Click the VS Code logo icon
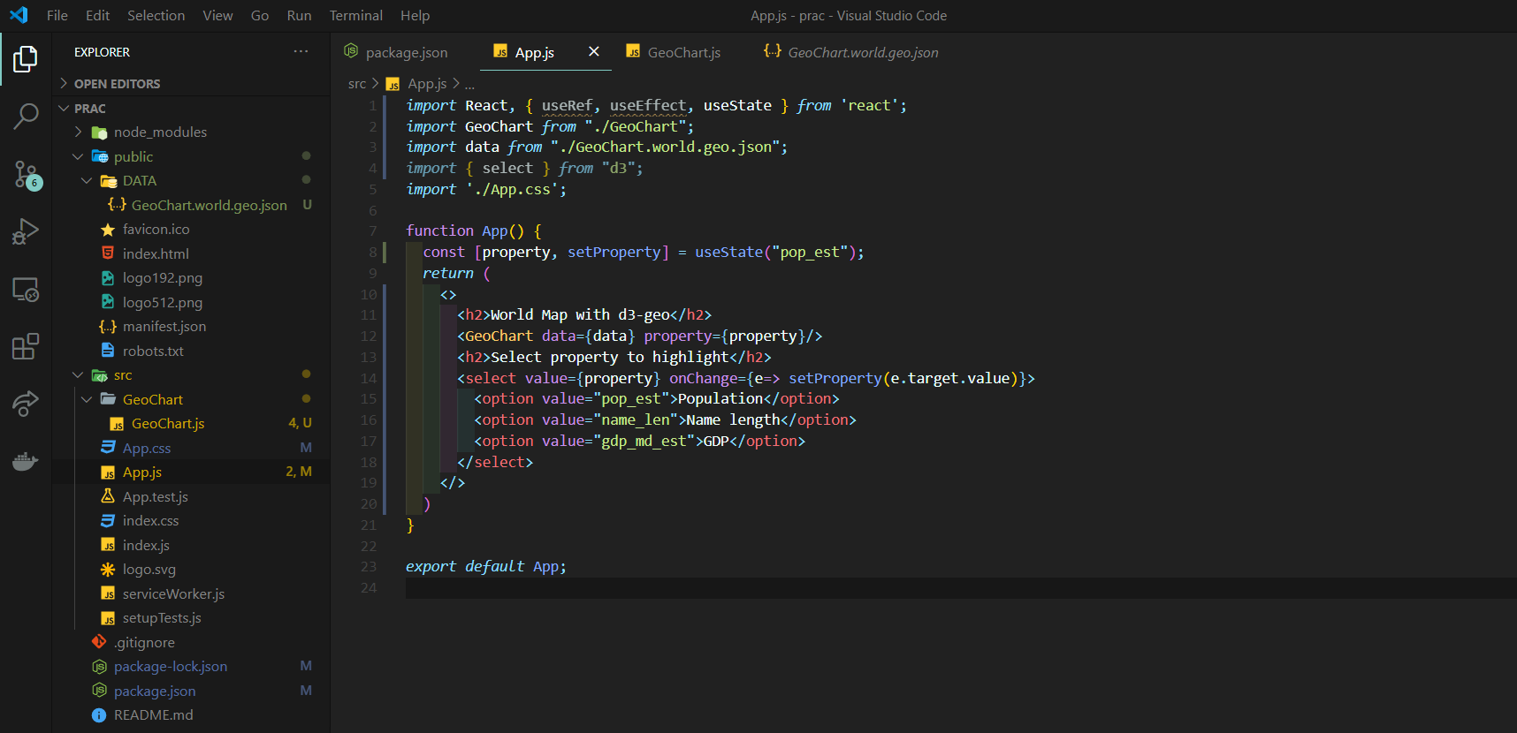This screenshot has width=1517, height=733. point(19,15)
